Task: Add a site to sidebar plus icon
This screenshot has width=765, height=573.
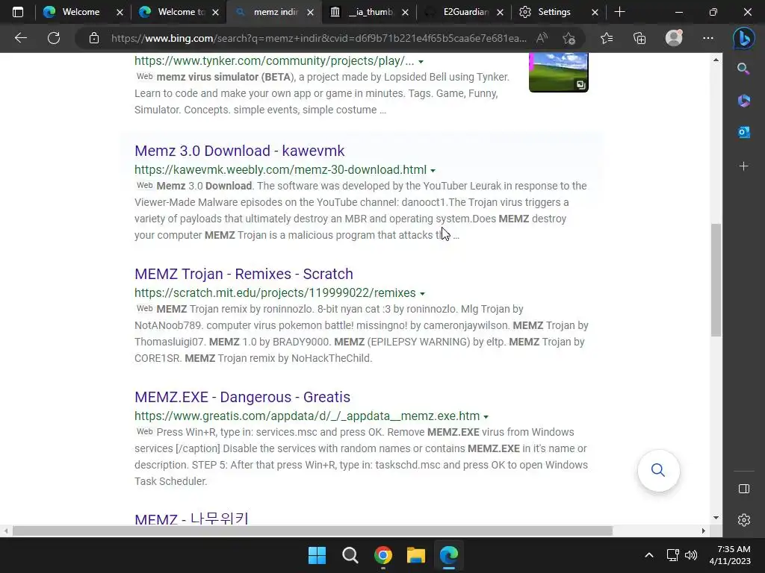Action: 743,166
